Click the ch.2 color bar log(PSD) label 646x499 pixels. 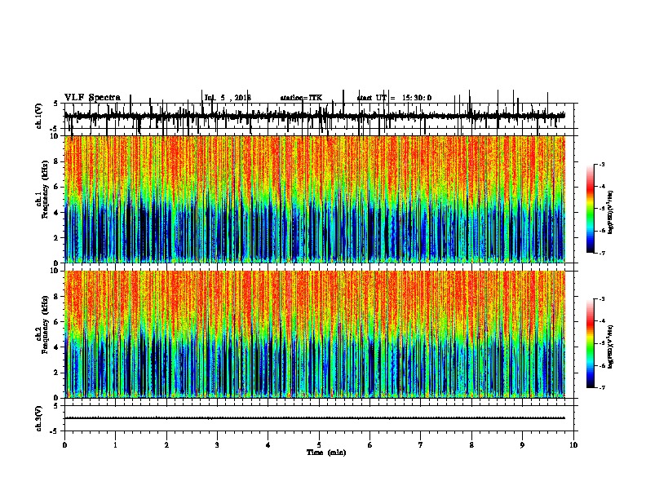click(611, 347)
